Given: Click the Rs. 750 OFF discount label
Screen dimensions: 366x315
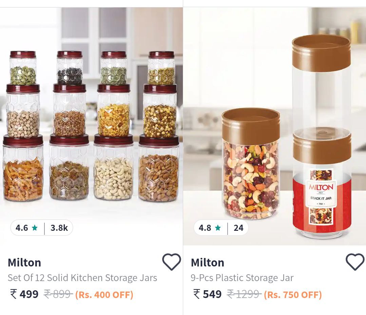Looking at the screenshot, I should (x=293, y=294).
